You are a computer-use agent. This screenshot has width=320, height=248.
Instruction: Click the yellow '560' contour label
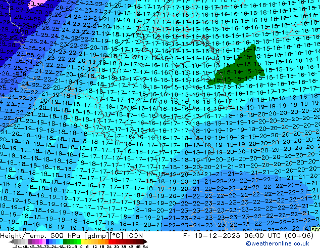pos(316,230)
